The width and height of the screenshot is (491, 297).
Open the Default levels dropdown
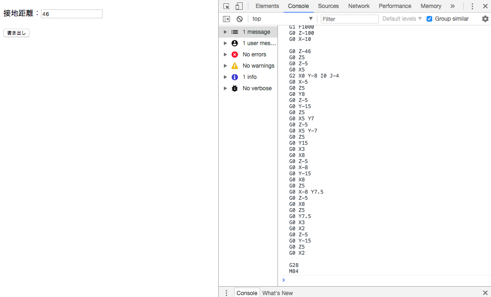(x=402, y=19)
